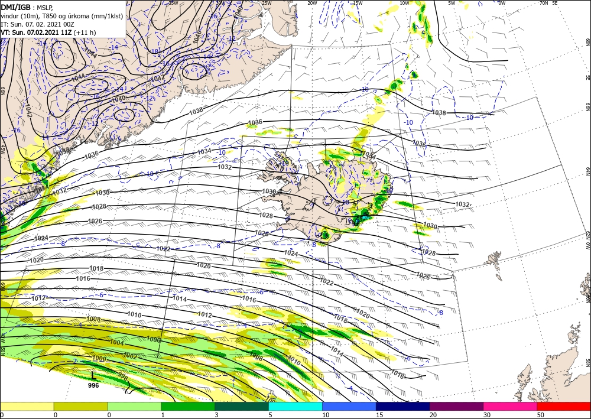This screenshot has width=591, height=419.
Task: Click the pale yellow legend swatch
Action: point(27,406)
